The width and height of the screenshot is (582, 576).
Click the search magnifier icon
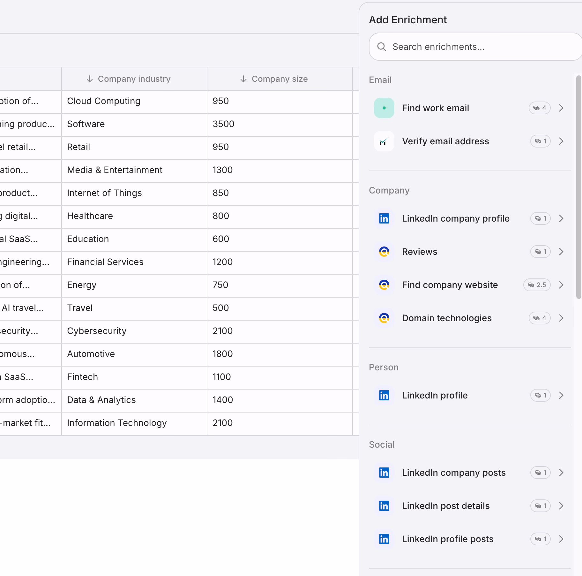[382, 47]
